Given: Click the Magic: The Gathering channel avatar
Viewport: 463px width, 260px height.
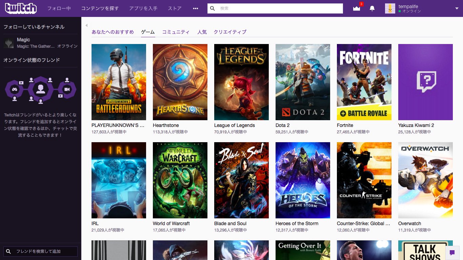Looking at the screenshot, I should point(8,42).
